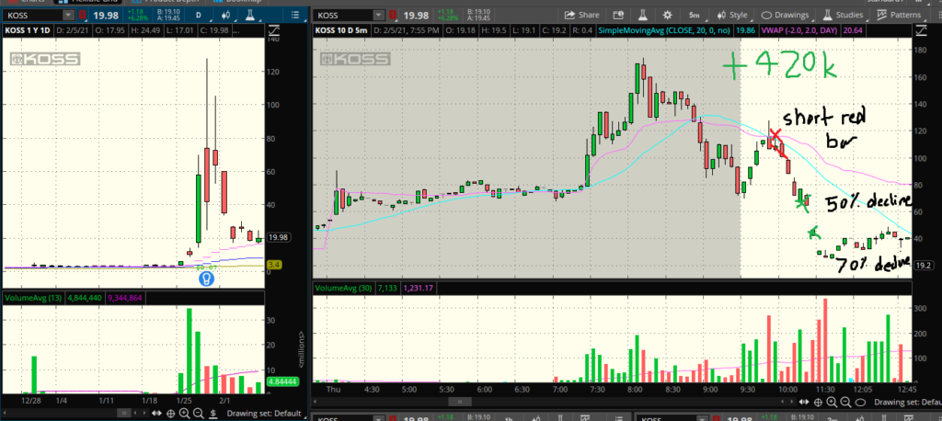Open the Studies dropdown
This screenshot has width=942, height=421.
(x=843, y=15)
